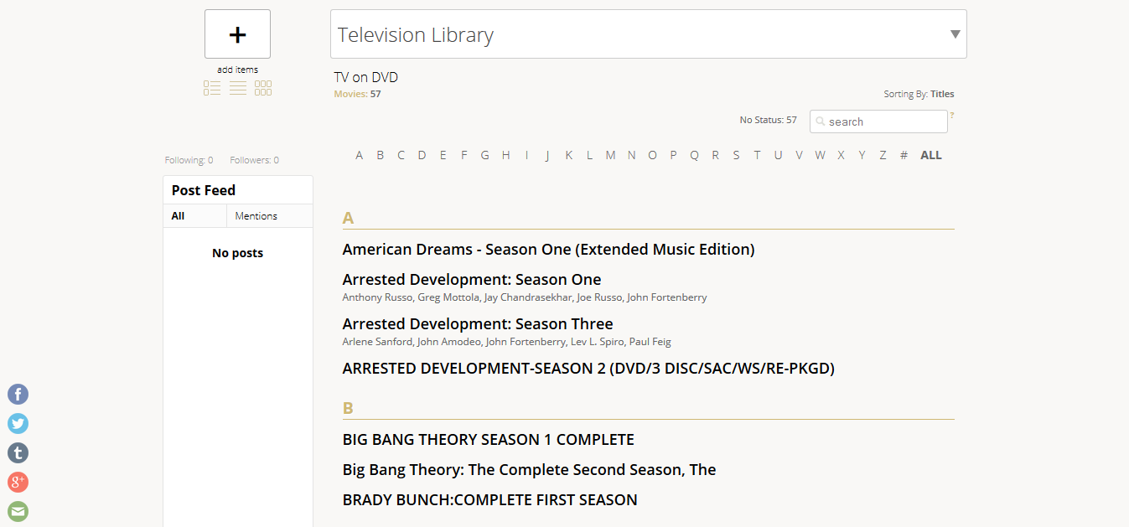Switch to compact lines view icon
The image size is (1129, 527).
(x=238, y=88)
